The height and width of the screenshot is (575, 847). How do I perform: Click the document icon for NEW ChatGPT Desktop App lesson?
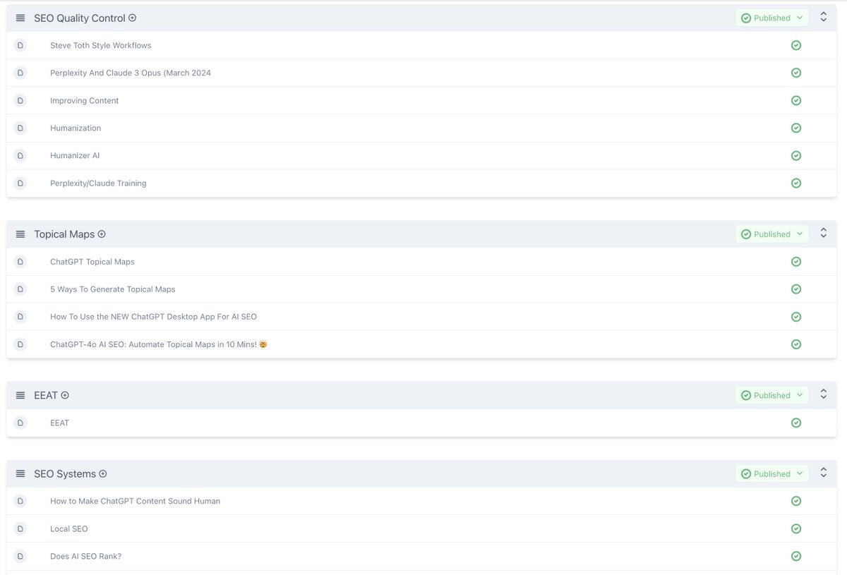[20, 317]
